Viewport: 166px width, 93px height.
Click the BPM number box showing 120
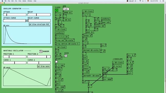[66, 9]
